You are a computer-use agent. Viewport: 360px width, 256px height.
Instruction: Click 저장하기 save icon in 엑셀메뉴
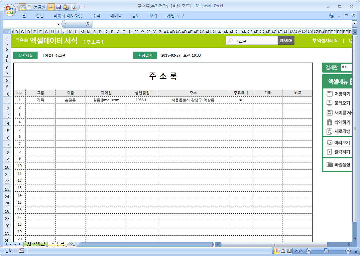pyautogui.click(x=329, y=94)
